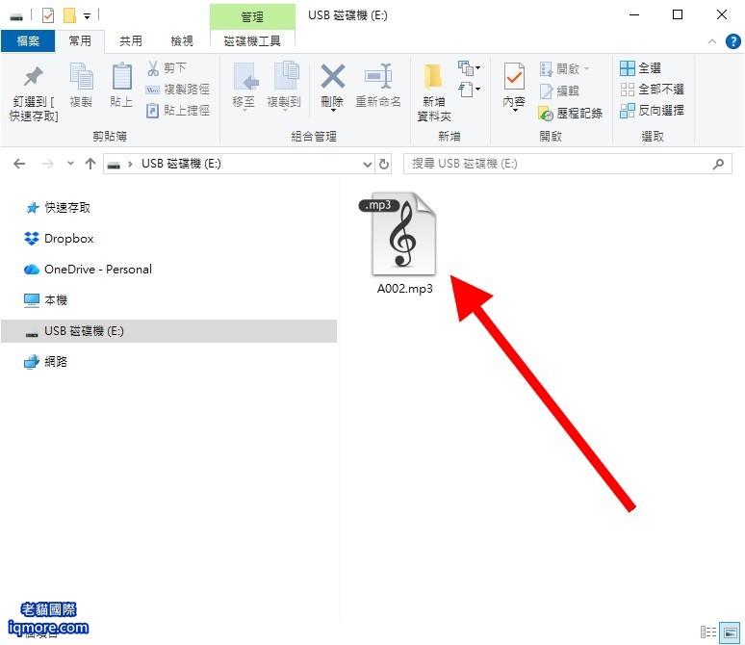Viewport: 745px width, 645px height.
Task: Click the Delete (刪除) red X icon
Action: point(333,76)
